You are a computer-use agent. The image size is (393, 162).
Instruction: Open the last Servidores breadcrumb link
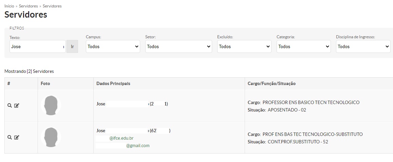coord(52,6)
